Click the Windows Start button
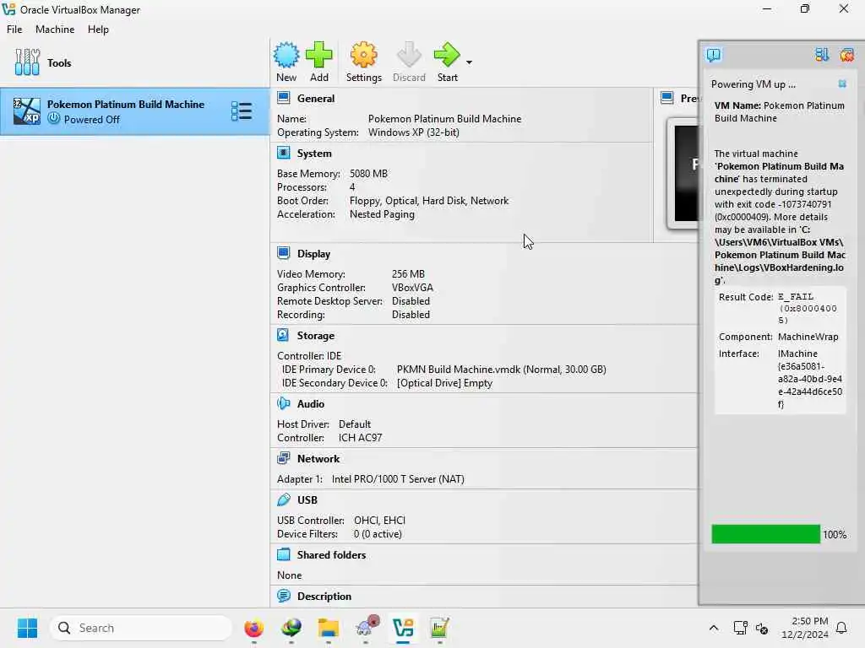 tap(27, 628)
